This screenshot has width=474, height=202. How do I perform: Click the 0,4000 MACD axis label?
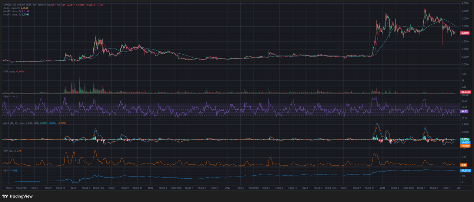(465, 124)
